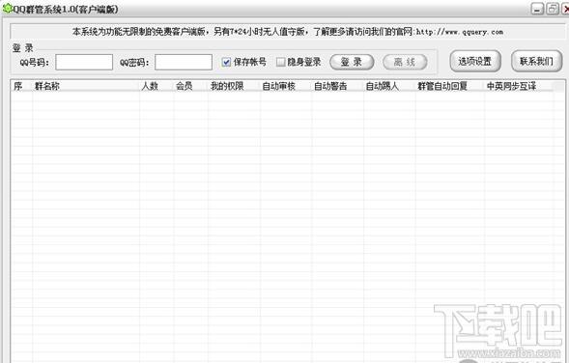This screenshot has height=363, width=569.
Task: Minimize the QQ群管系统 window
Action: 537,9
